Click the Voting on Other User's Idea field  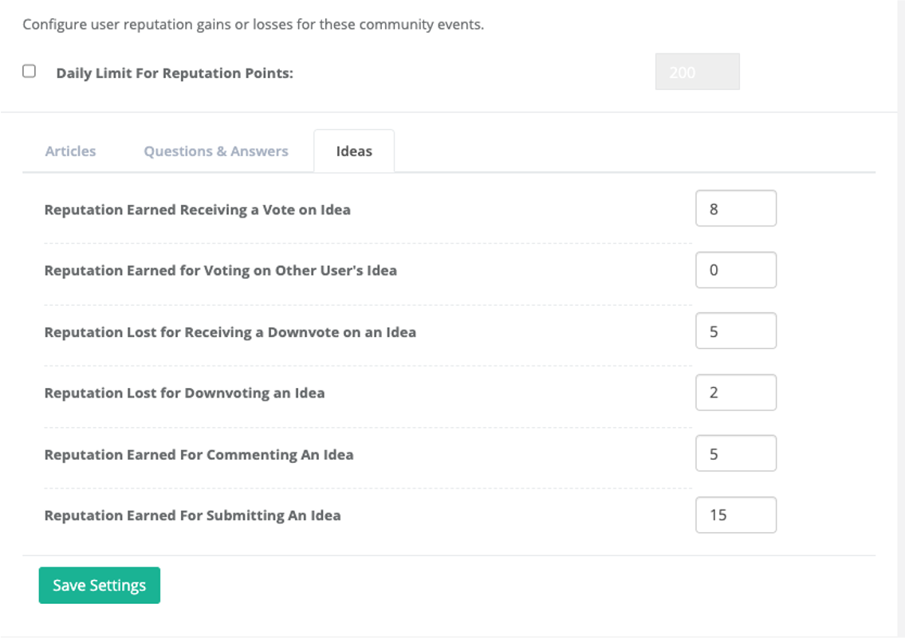735,270
